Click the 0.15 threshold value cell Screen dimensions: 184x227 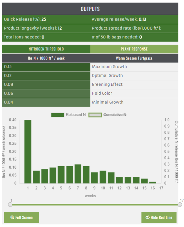[46, 67]
